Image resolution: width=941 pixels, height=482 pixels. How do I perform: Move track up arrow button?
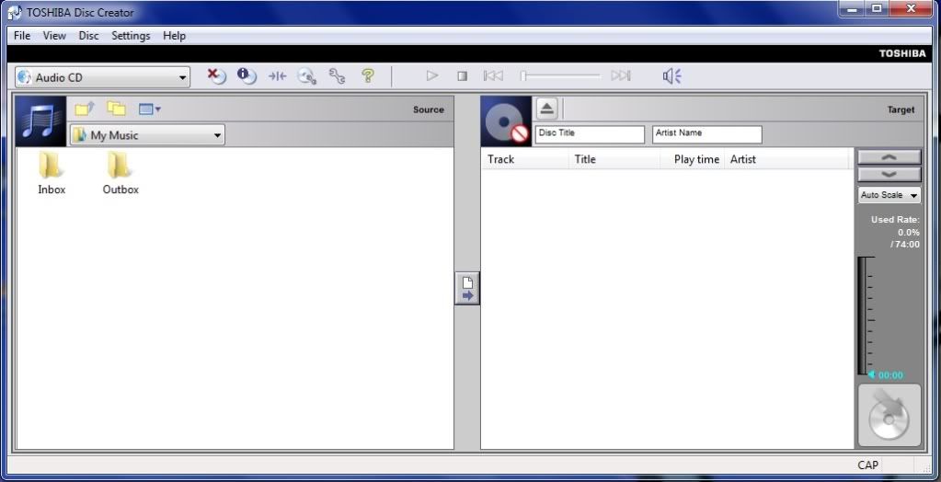pos(889,156)
